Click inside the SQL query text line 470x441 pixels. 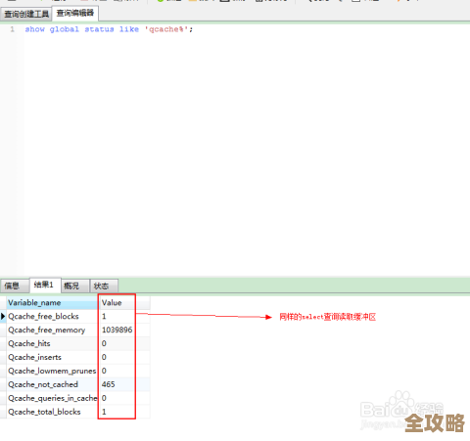109,29
